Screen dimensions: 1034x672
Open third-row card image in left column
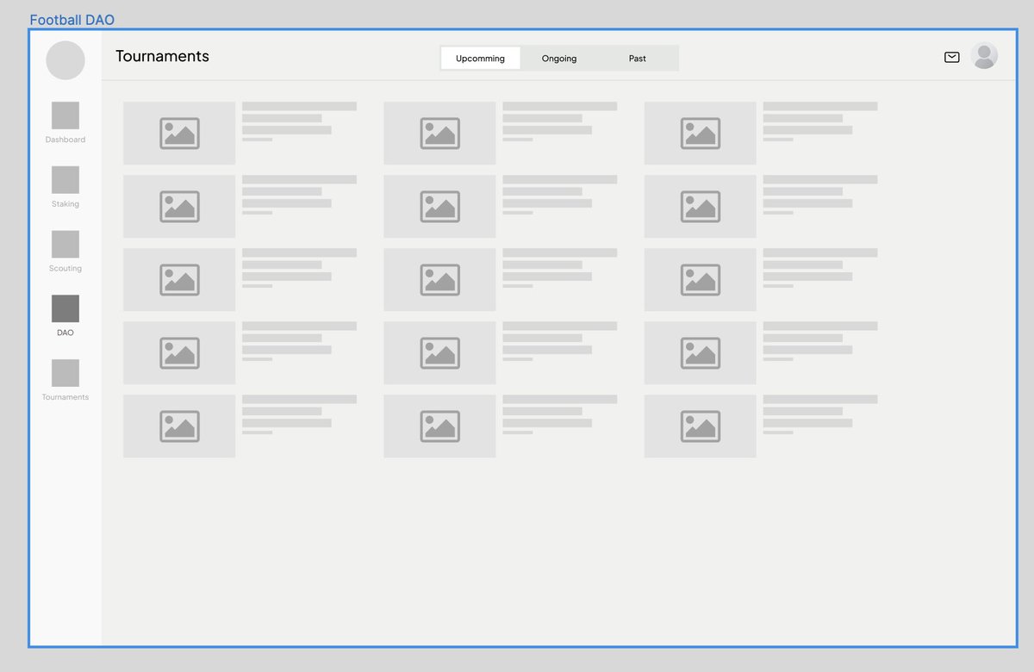(179, 280)
